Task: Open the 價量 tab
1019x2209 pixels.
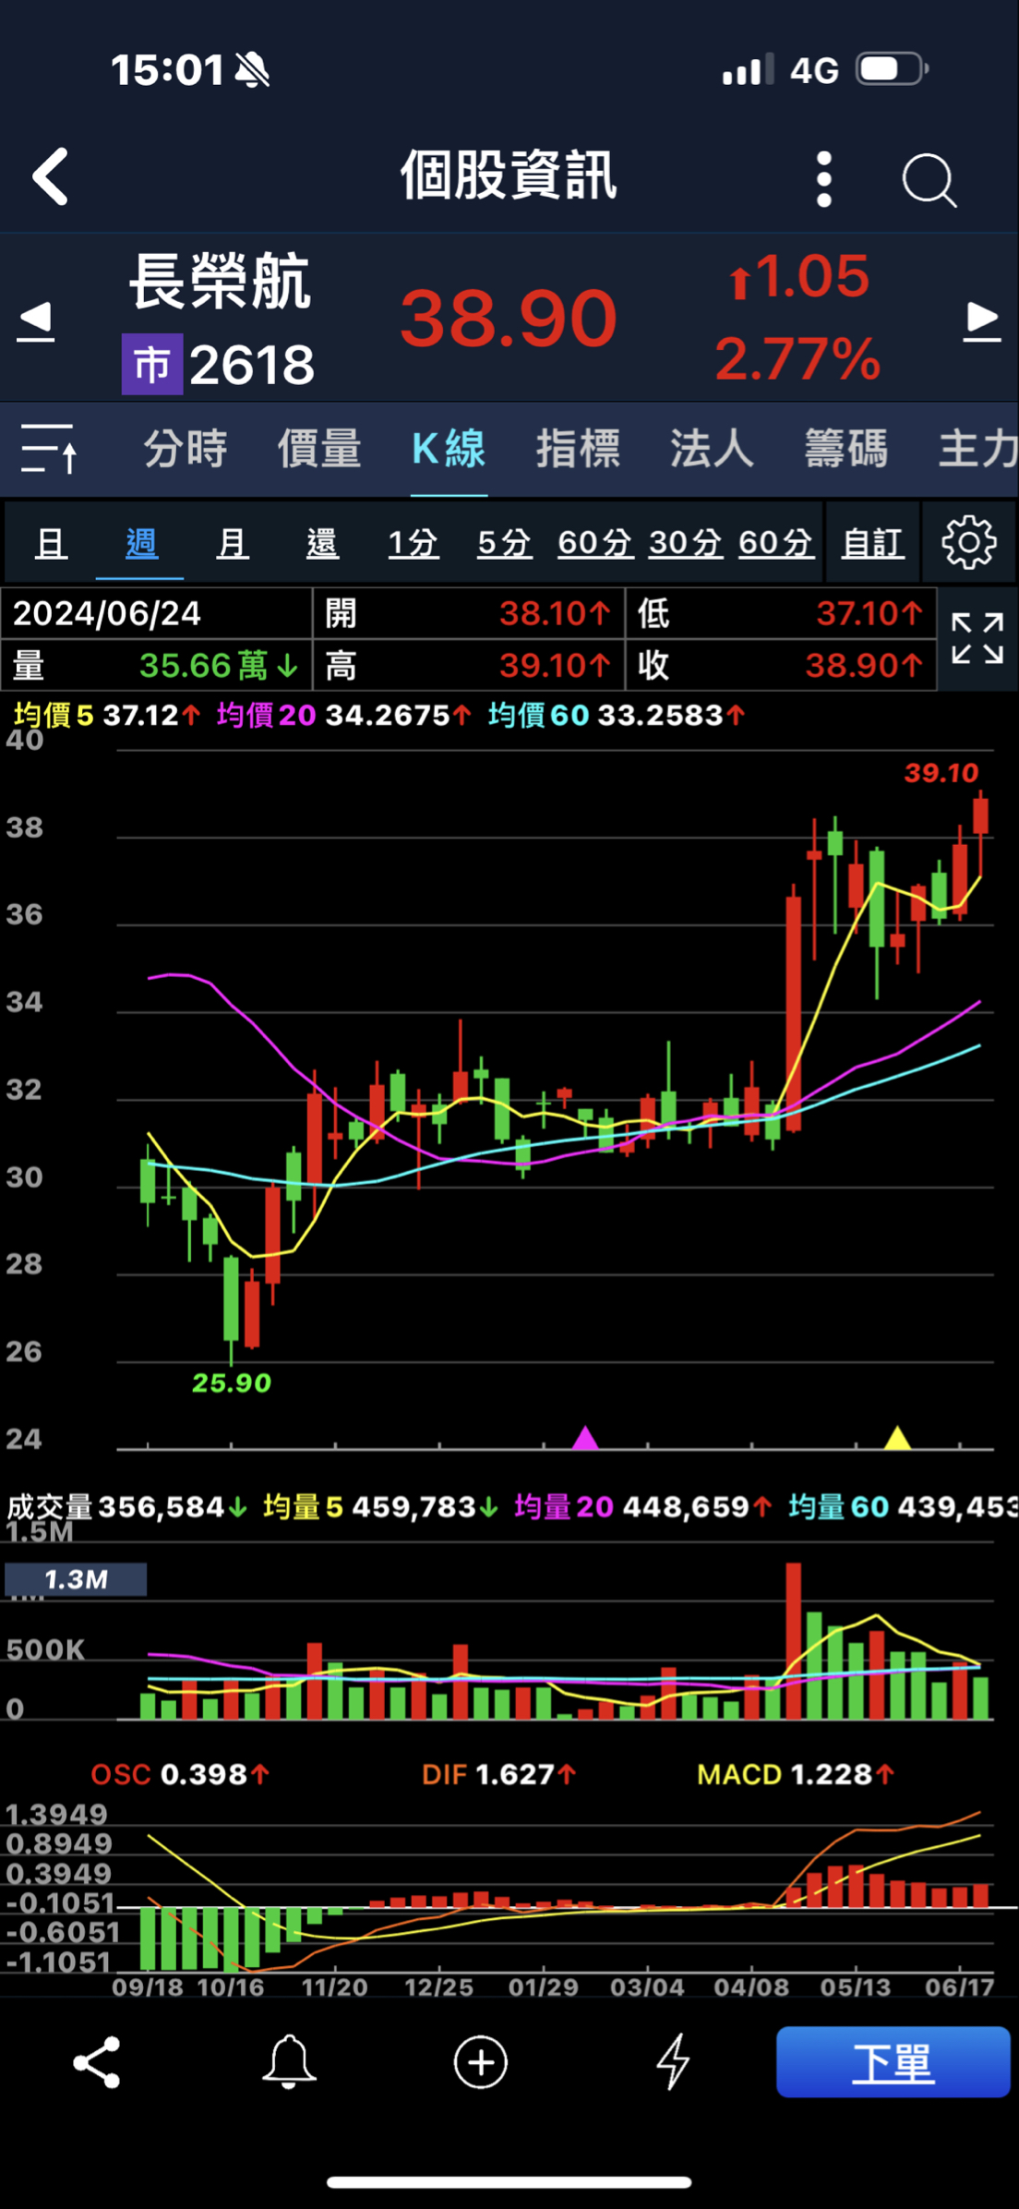Action: [319, 450]
